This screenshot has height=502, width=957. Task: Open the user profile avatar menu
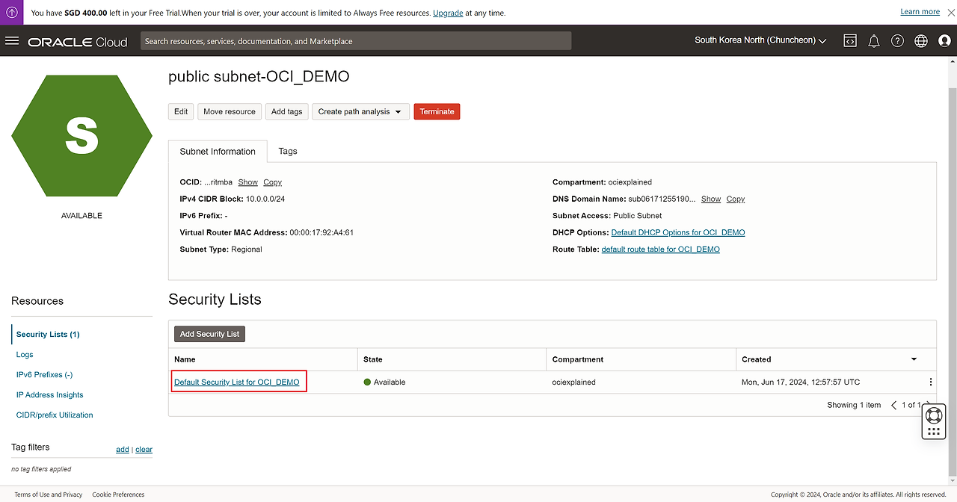[944, 41]
